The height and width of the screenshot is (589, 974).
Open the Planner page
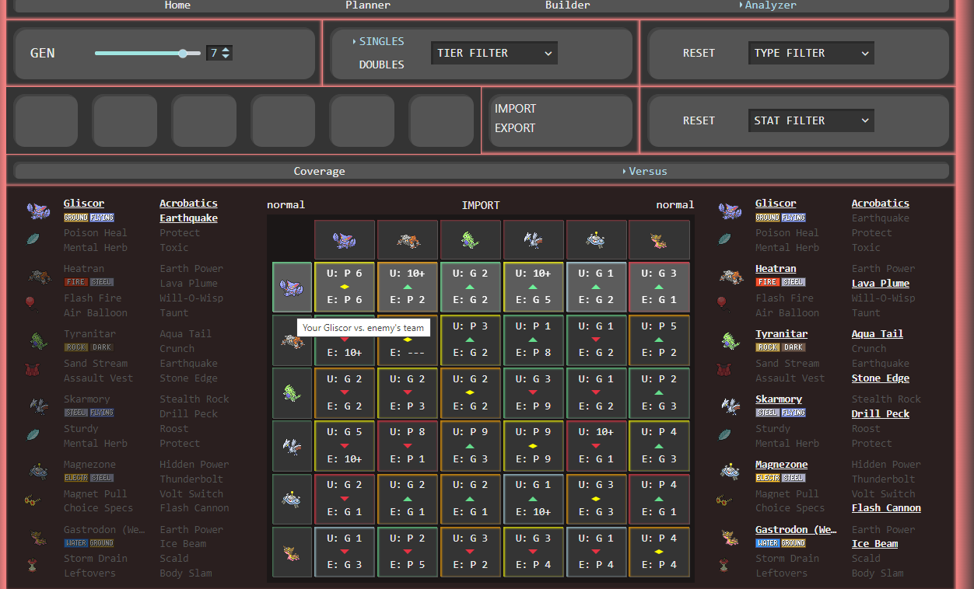[368, 5]
